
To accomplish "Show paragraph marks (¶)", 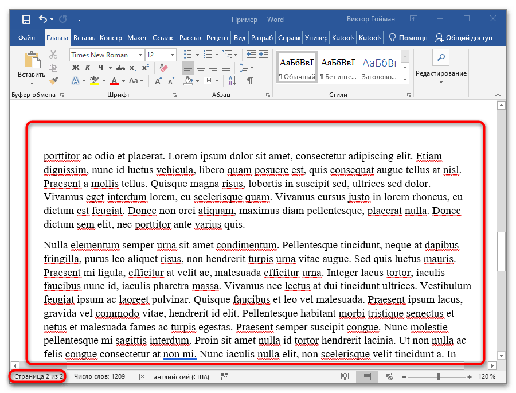I will (250, 81).
